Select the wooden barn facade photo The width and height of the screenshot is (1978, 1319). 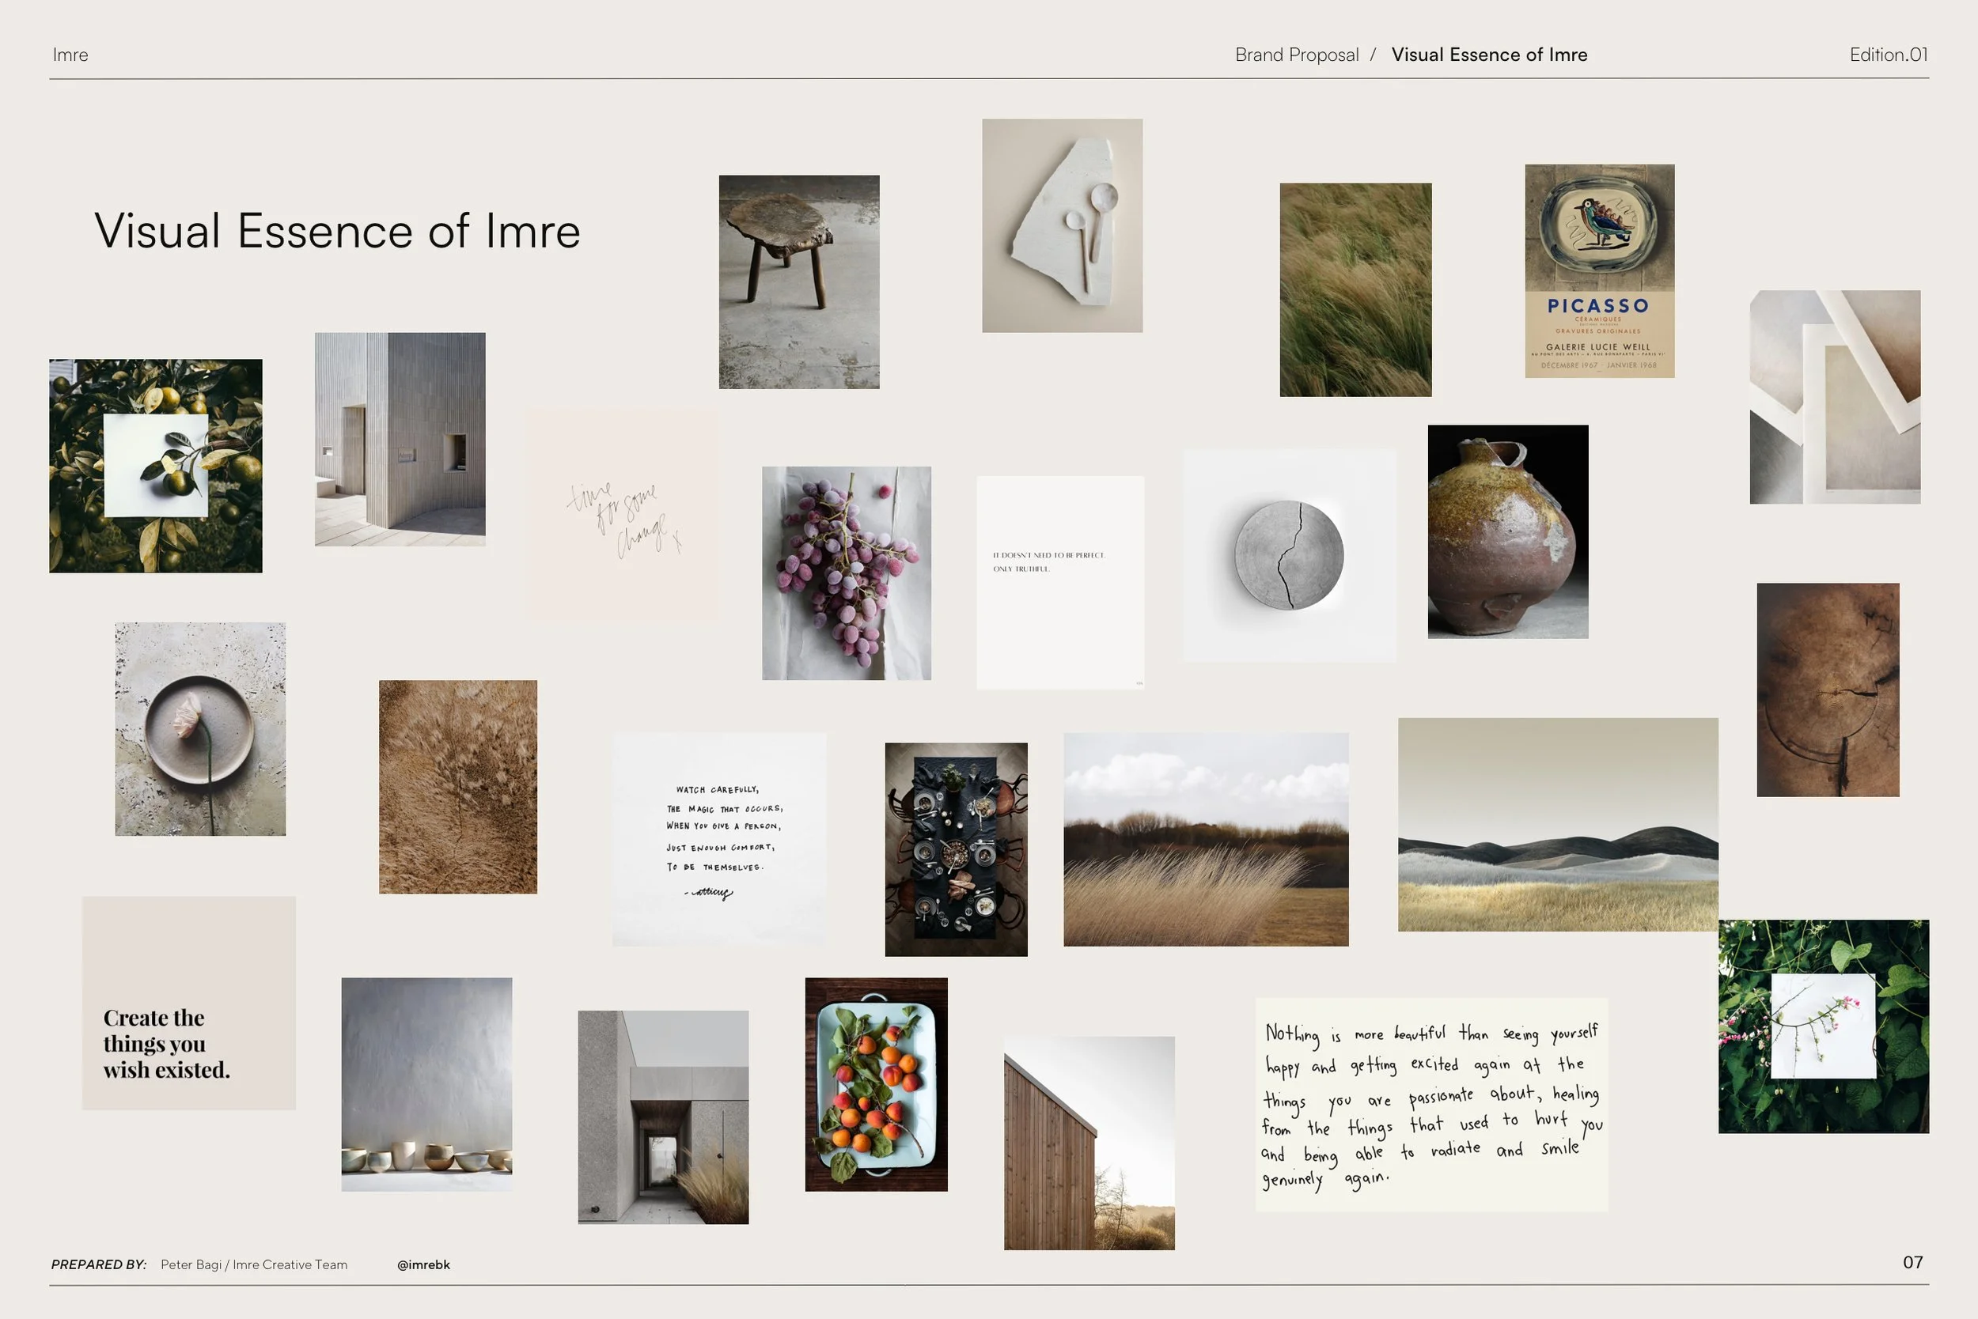coord(1089,1143)
